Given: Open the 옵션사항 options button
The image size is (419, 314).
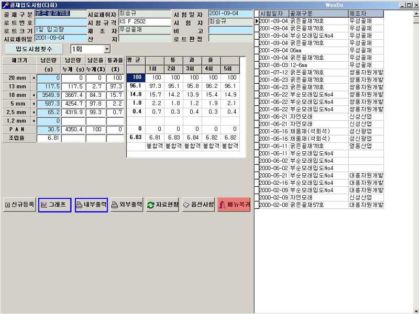Looking at the screenshot, I should pyautogui.click(x=199, y=205).
